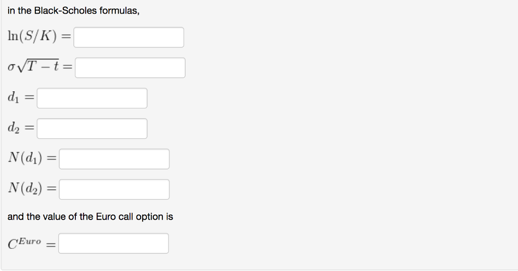Focus the C Euro call value field
This screenshot has width=518, height=271.
point(113,243)
